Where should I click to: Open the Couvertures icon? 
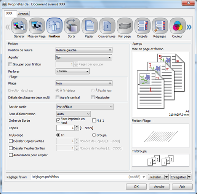coord(107,26)
